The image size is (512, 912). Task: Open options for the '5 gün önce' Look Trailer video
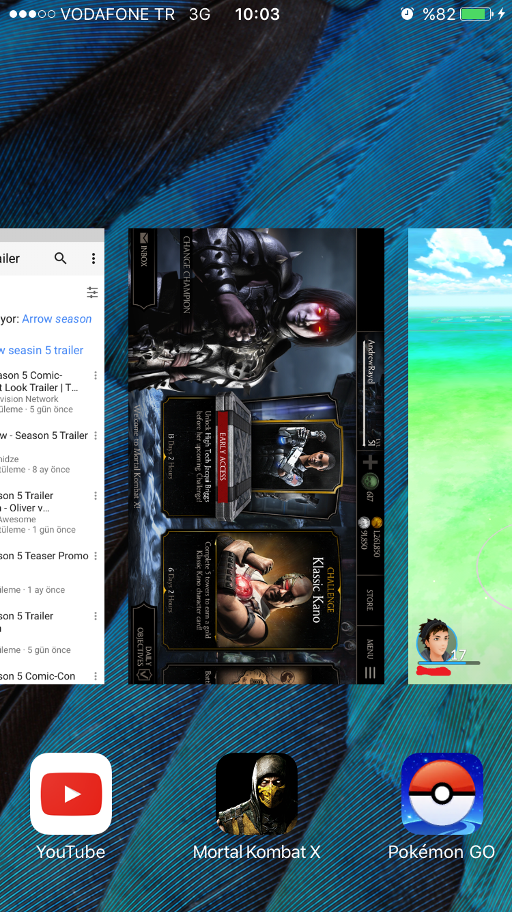96,375
